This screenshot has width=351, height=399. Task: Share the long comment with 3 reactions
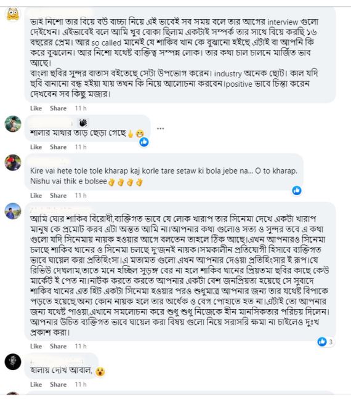[x=58, y=346]
